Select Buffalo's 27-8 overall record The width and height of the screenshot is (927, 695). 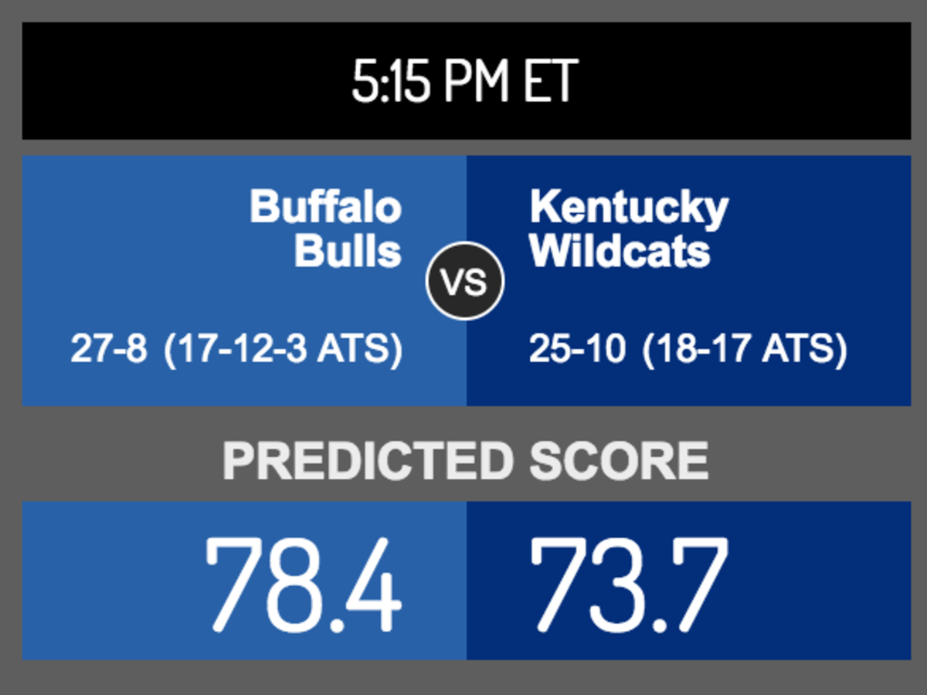[x=109, y=350]
